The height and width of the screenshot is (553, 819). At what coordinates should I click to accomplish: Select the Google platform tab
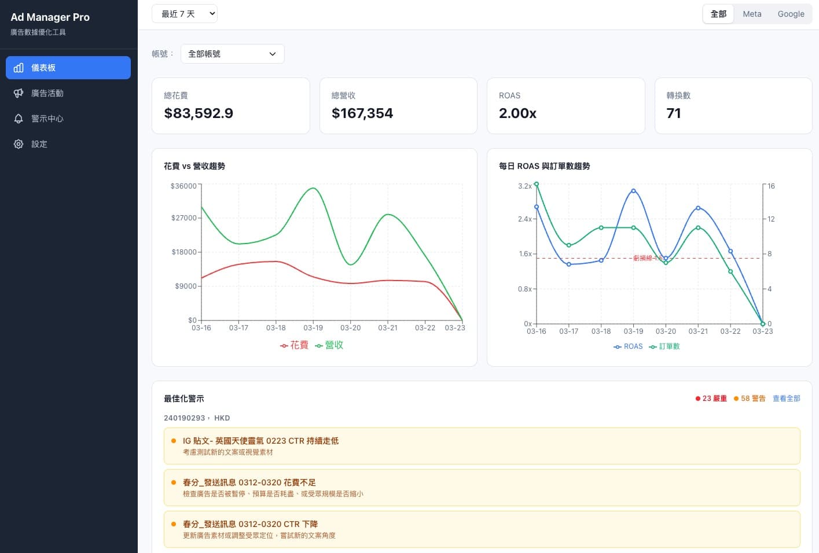(x=791, y=13)
